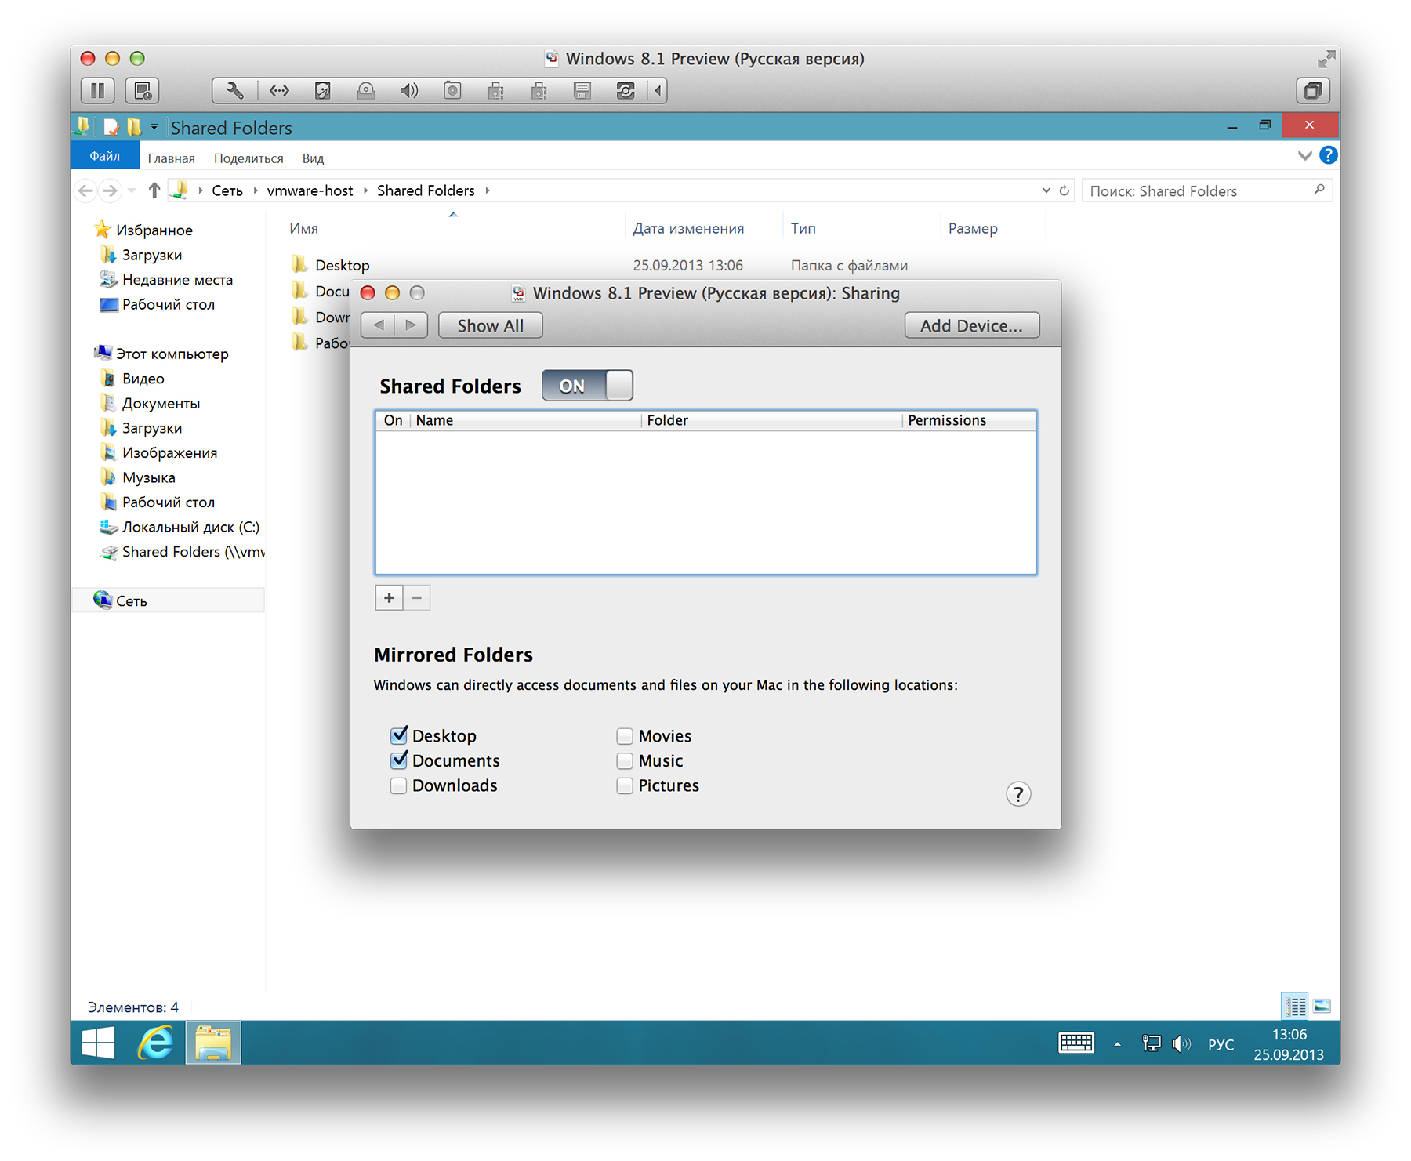Open the Вид ribbon tab

coord(313,158)
